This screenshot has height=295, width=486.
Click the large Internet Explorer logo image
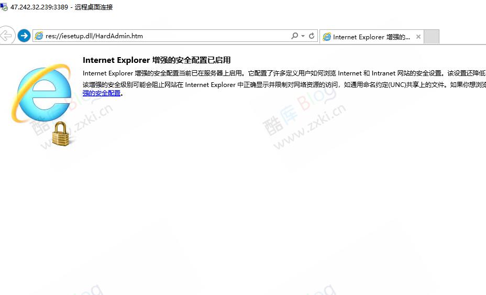point(41,93)
